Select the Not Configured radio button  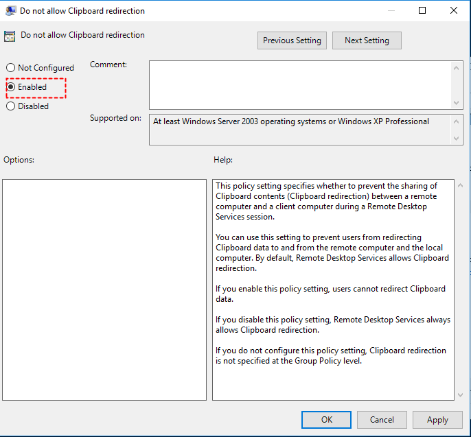coord(11,68)
